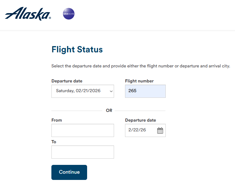Click the Alaska Airlines logo

point(28,14)
